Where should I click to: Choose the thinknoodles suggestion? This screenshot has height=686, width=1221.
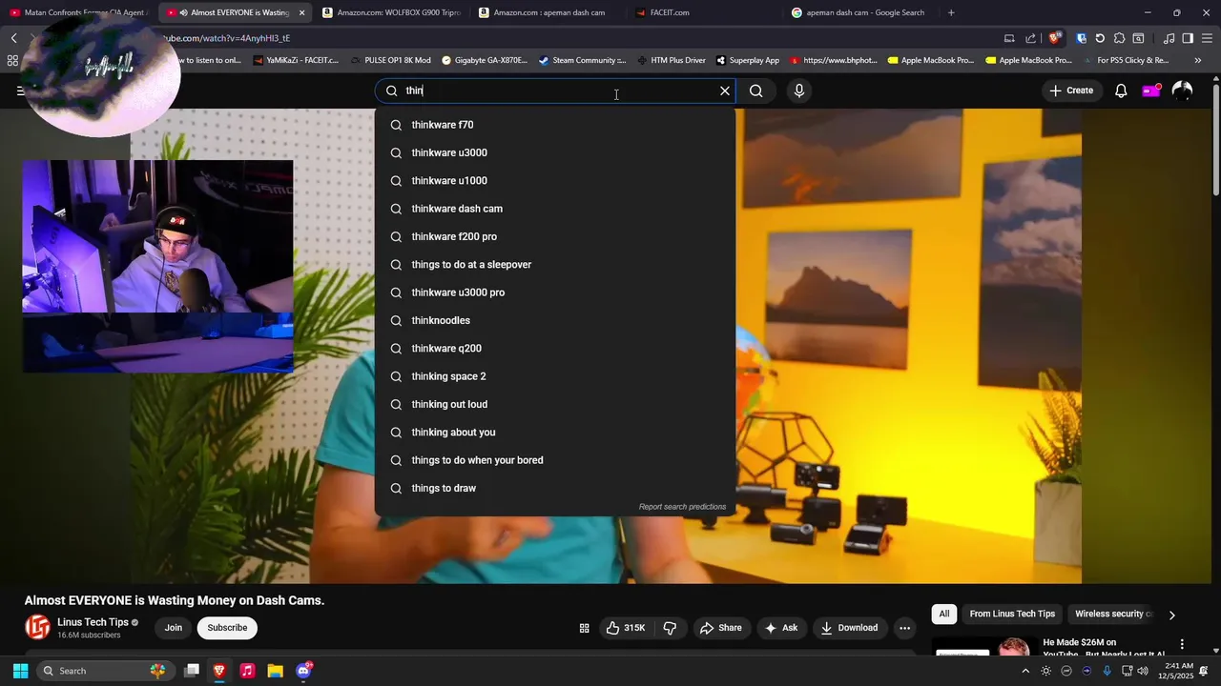pyautogui.click(x=555, y=320)
